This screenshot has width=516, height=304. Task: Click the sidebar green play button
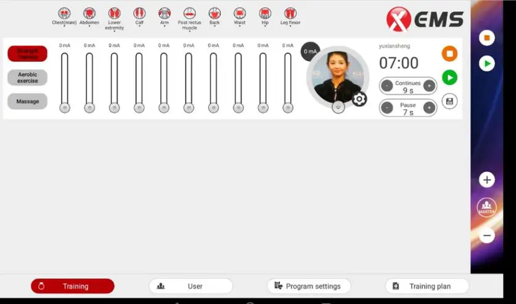click(487, 64)
